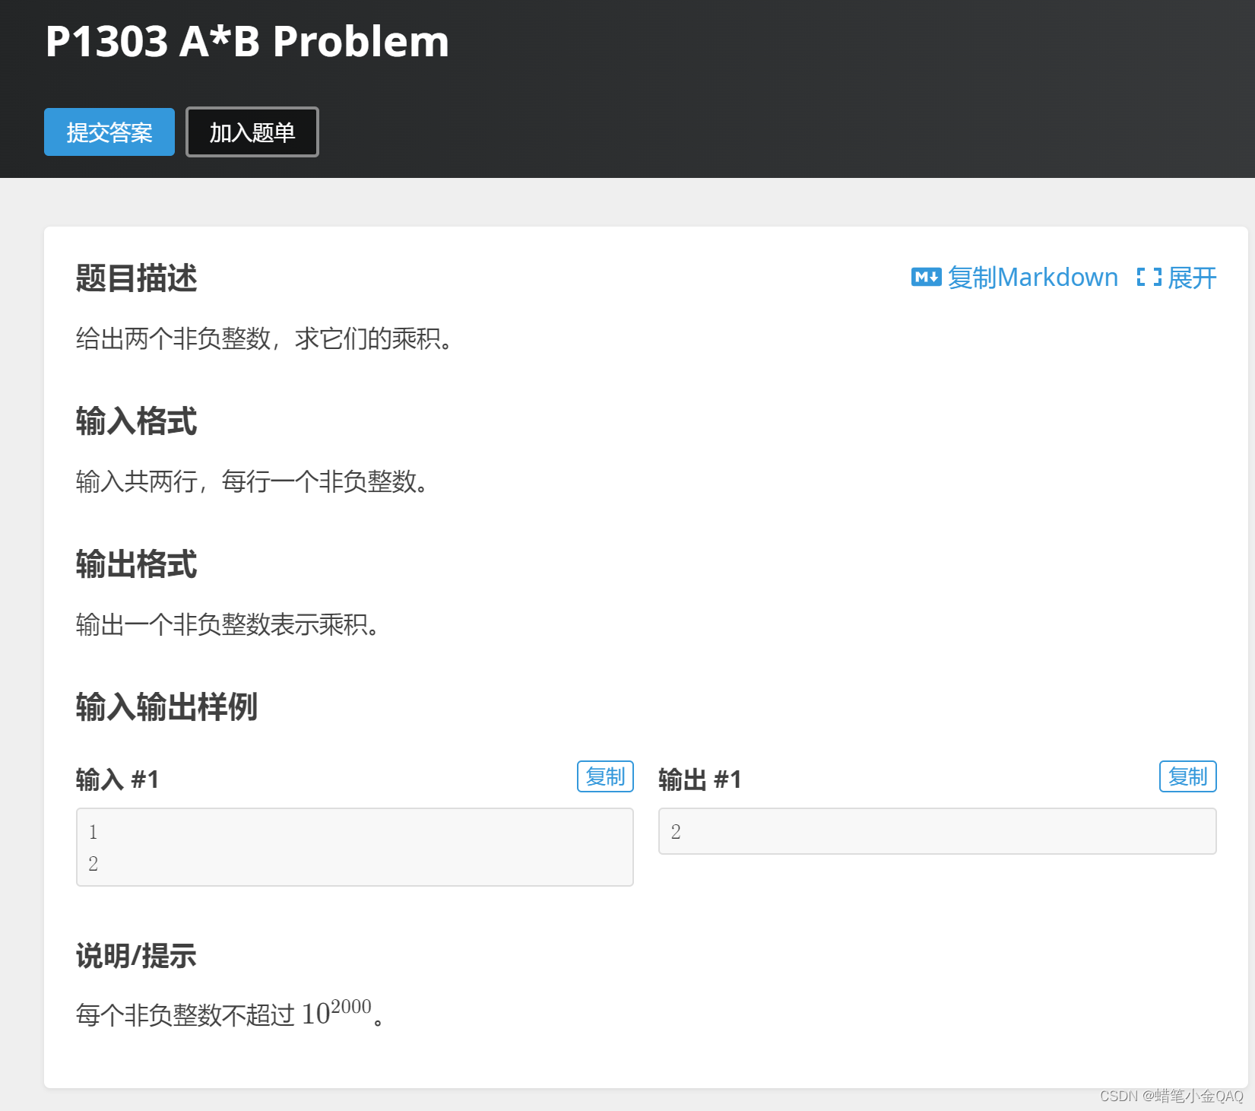1255x1111 pixels.
Task: Click the Markdown icon beside 复制Markdown
Action: pyautogui.click(x=926, y=278)
